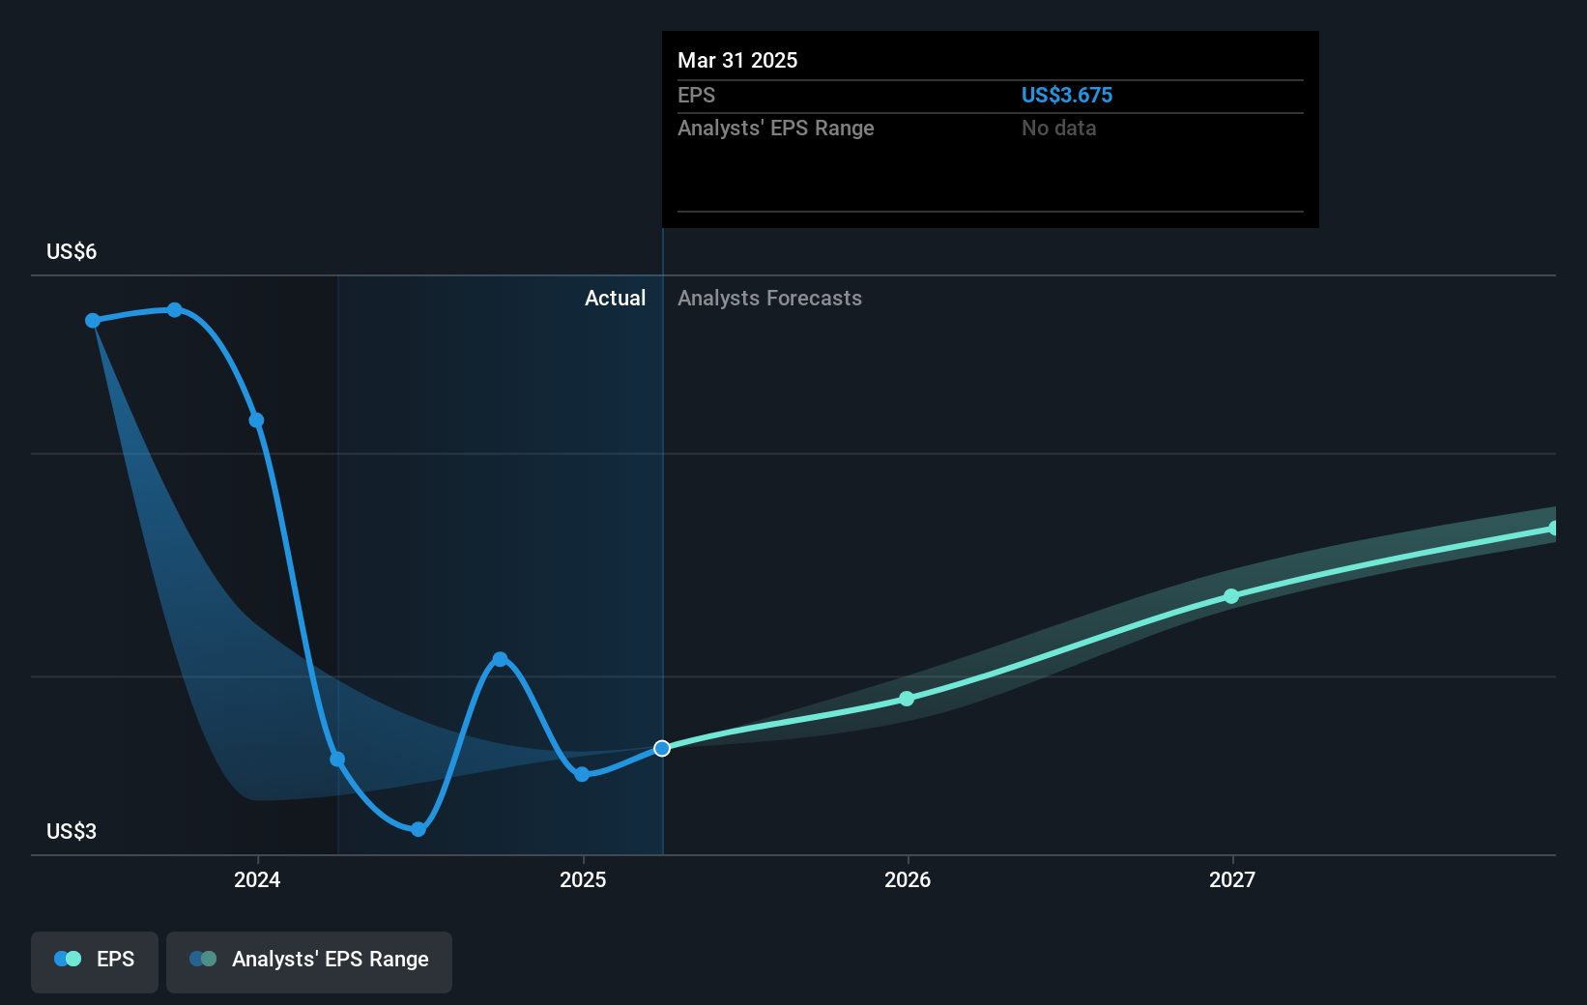The height and width of the screenshot is (1005, 1587).
Task: Click the Actual section label
Action: [615, 299]
